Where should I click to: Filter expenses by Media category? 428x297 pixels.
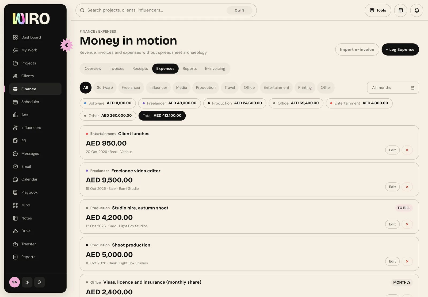coord(182,88)
